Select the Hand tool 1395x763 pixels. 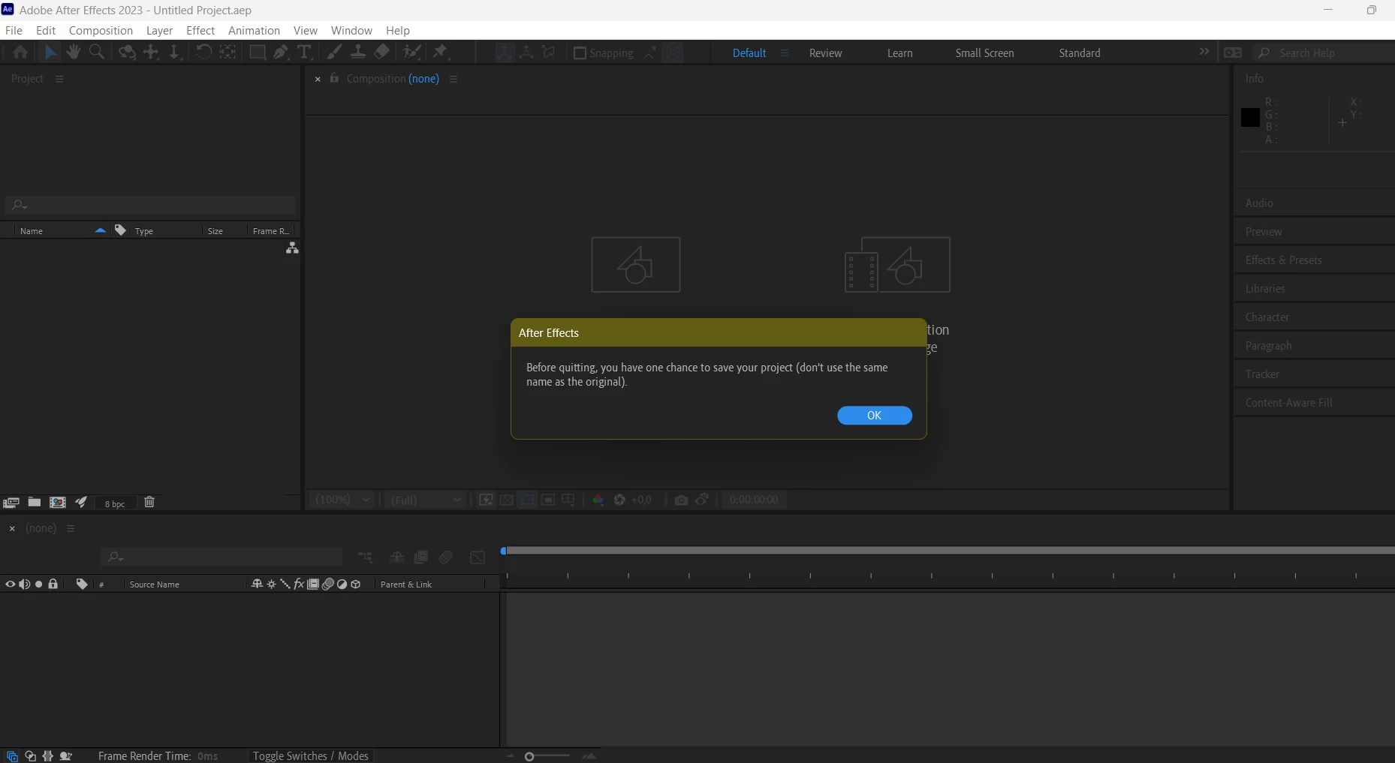73,52
